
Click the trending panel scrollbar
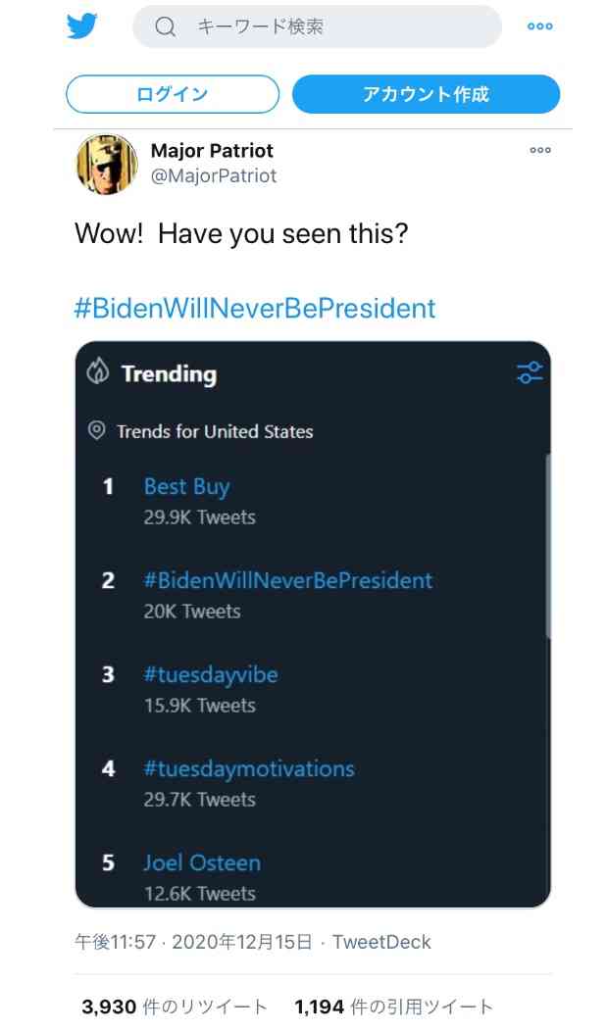point(548,545)
